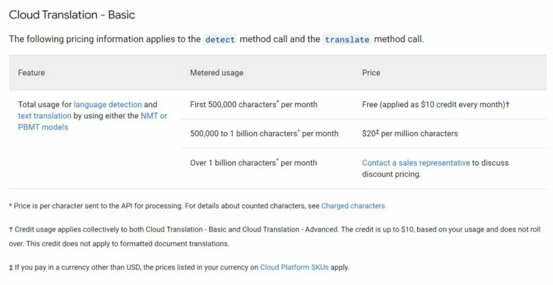Click "Contact a sales representative" link

point(416,162)
